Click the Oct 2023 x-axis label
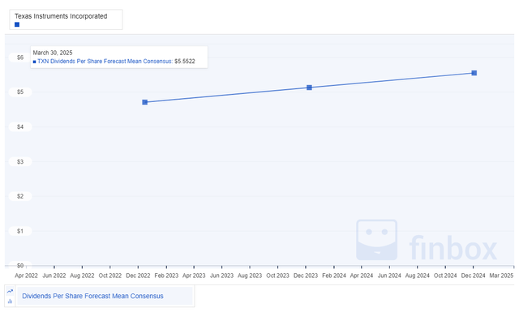The height and width of the screenshot is (312, 519). point(277,276)
